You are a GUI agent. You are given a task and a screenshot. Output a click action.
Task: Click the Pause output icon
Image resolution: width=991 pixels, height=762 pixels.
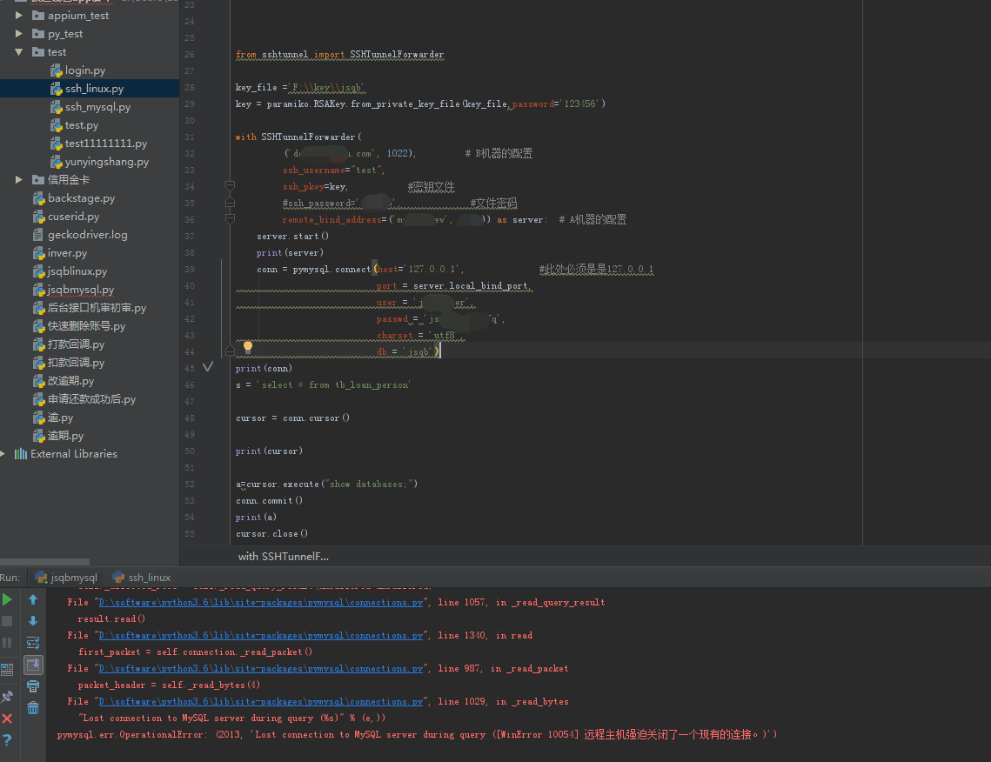(7, 643)
